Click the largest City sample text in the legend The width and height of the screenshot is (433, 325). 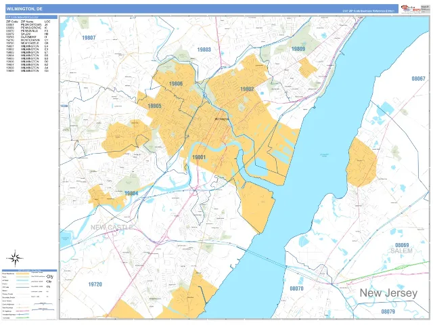49,277
